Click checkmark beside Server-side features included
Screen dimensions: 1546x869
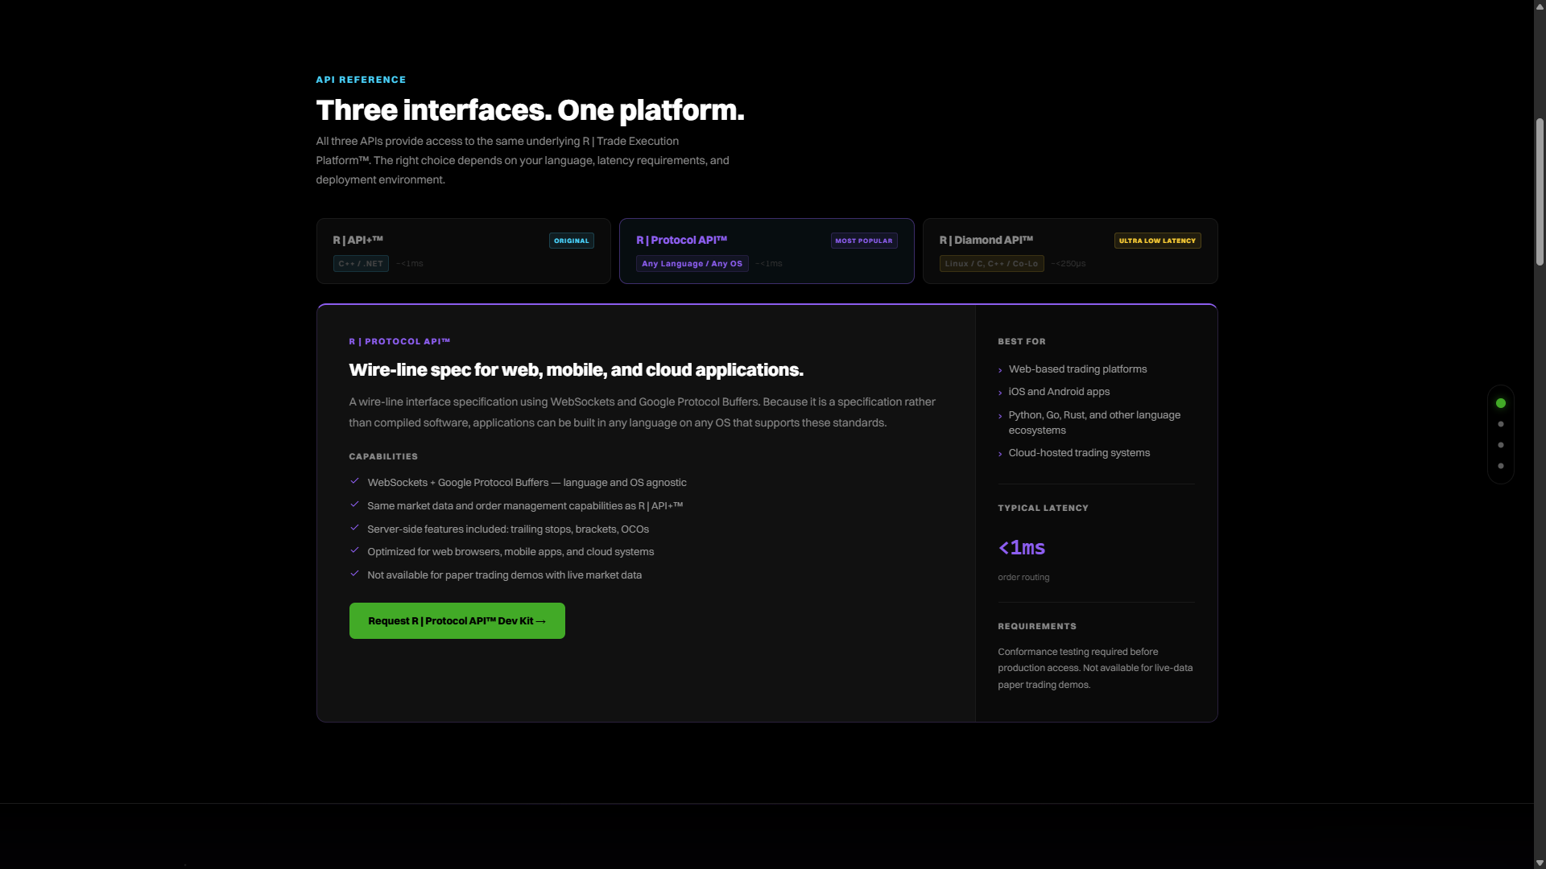point(354,528)
